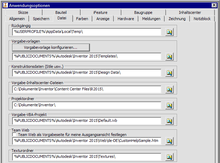Click the Rückgängig path text field
The width and height of the screenshot is (220, 163).
(87, 32)
